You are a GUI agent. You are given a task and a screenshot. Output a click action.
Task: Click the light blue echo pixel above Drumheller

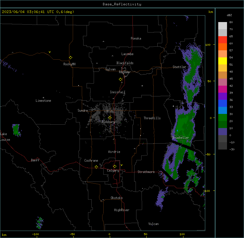(177, 131)
